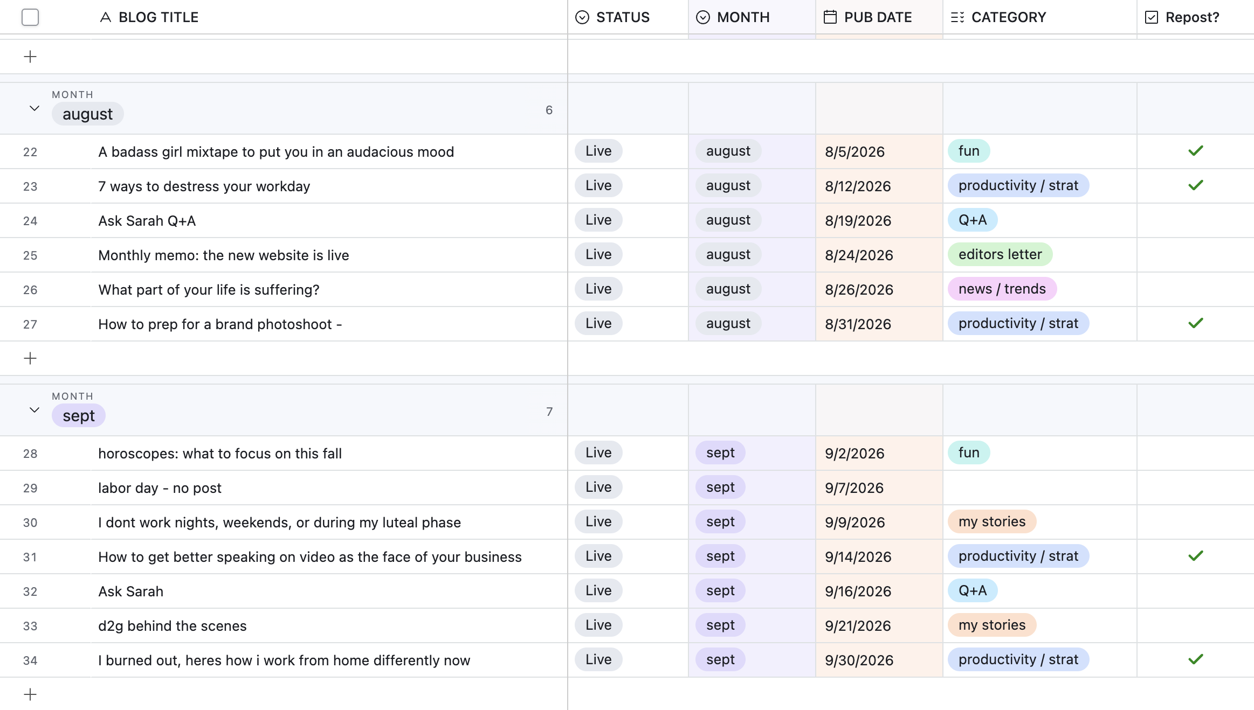Select pub date 8/19/2026

point(858,221)
